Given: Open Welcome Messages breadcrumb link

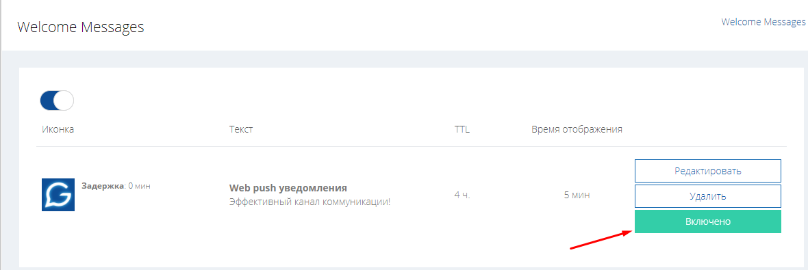Looking at the screenshot, I should [763, 22].
